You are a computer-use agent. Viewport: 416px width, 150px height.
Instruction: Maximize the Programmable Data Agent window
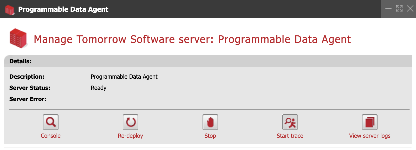(399, 9)
